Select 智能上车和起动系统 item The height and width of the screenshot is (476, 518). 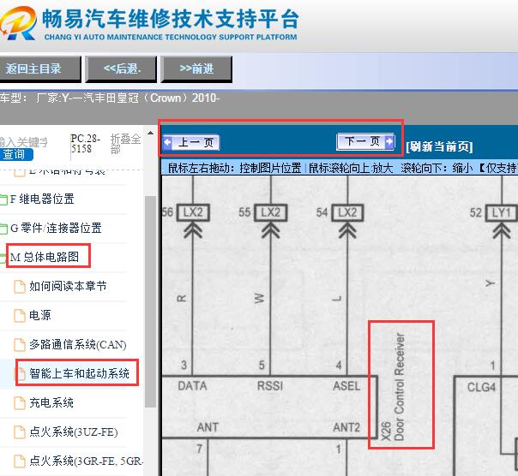click(x=79, y=373)
